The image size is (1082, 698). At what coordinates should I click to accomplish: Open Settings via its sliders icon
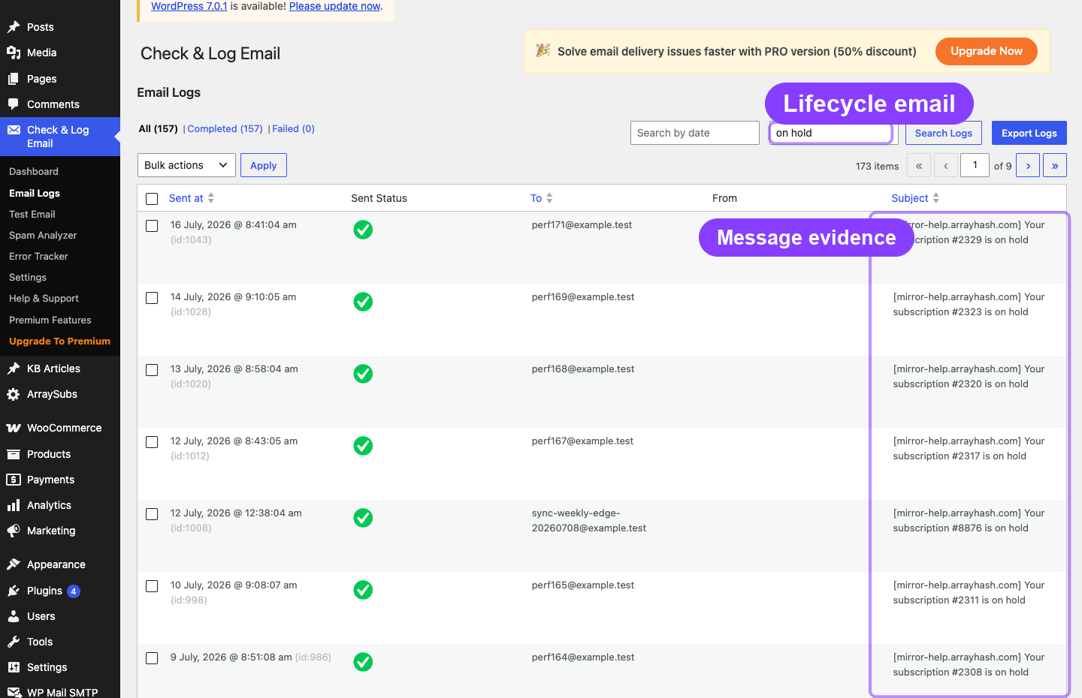coord(14,667)
